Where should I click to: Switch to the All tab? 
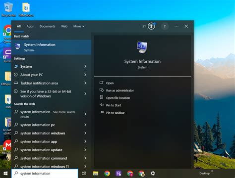(x=19, y=26)
